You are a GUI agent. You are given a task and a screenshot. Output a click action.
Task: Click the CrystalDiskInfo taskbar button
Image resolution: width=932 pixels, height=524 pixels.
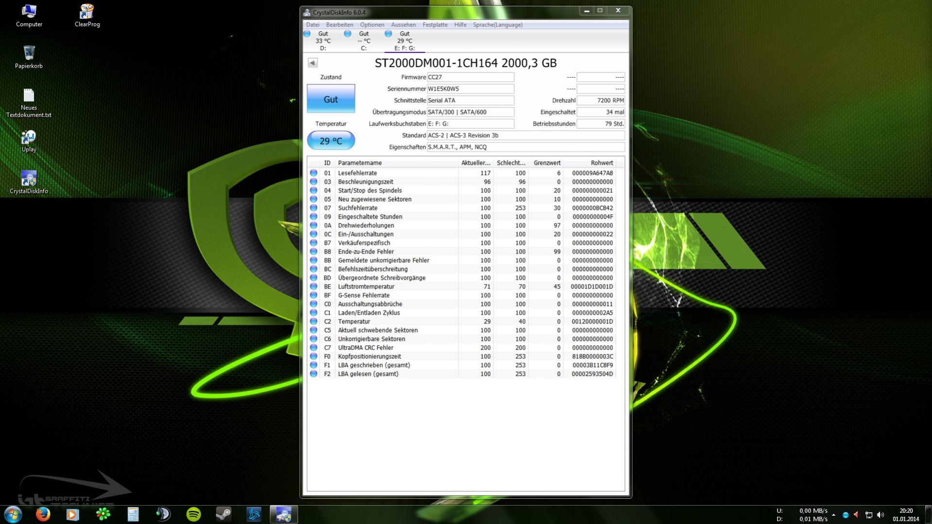point(284,514)
